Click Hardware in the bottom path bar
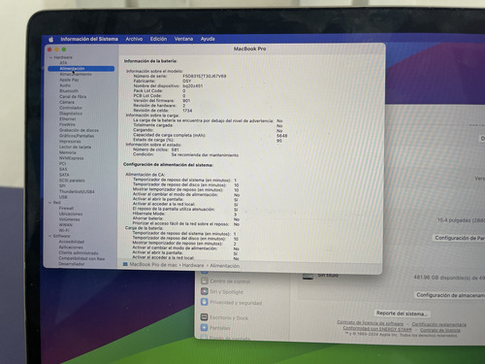The height and width of the screenshot is (364, 485). 193,265
